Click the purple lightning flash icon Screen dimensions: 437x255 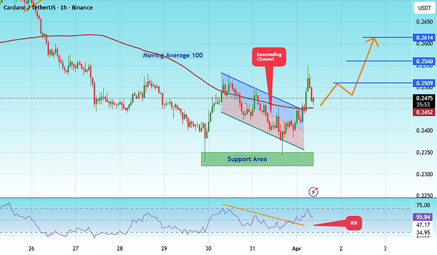point(313,192)
